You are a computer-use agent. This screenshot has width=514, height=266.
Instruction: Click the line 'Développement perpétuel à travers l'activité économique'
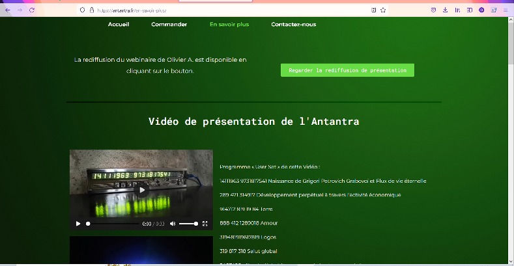pos(310,195)
